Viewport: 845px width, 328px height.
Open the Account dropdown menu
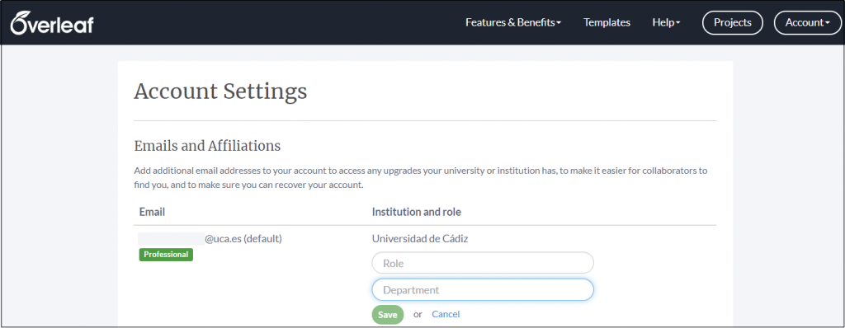pos(807,22)
